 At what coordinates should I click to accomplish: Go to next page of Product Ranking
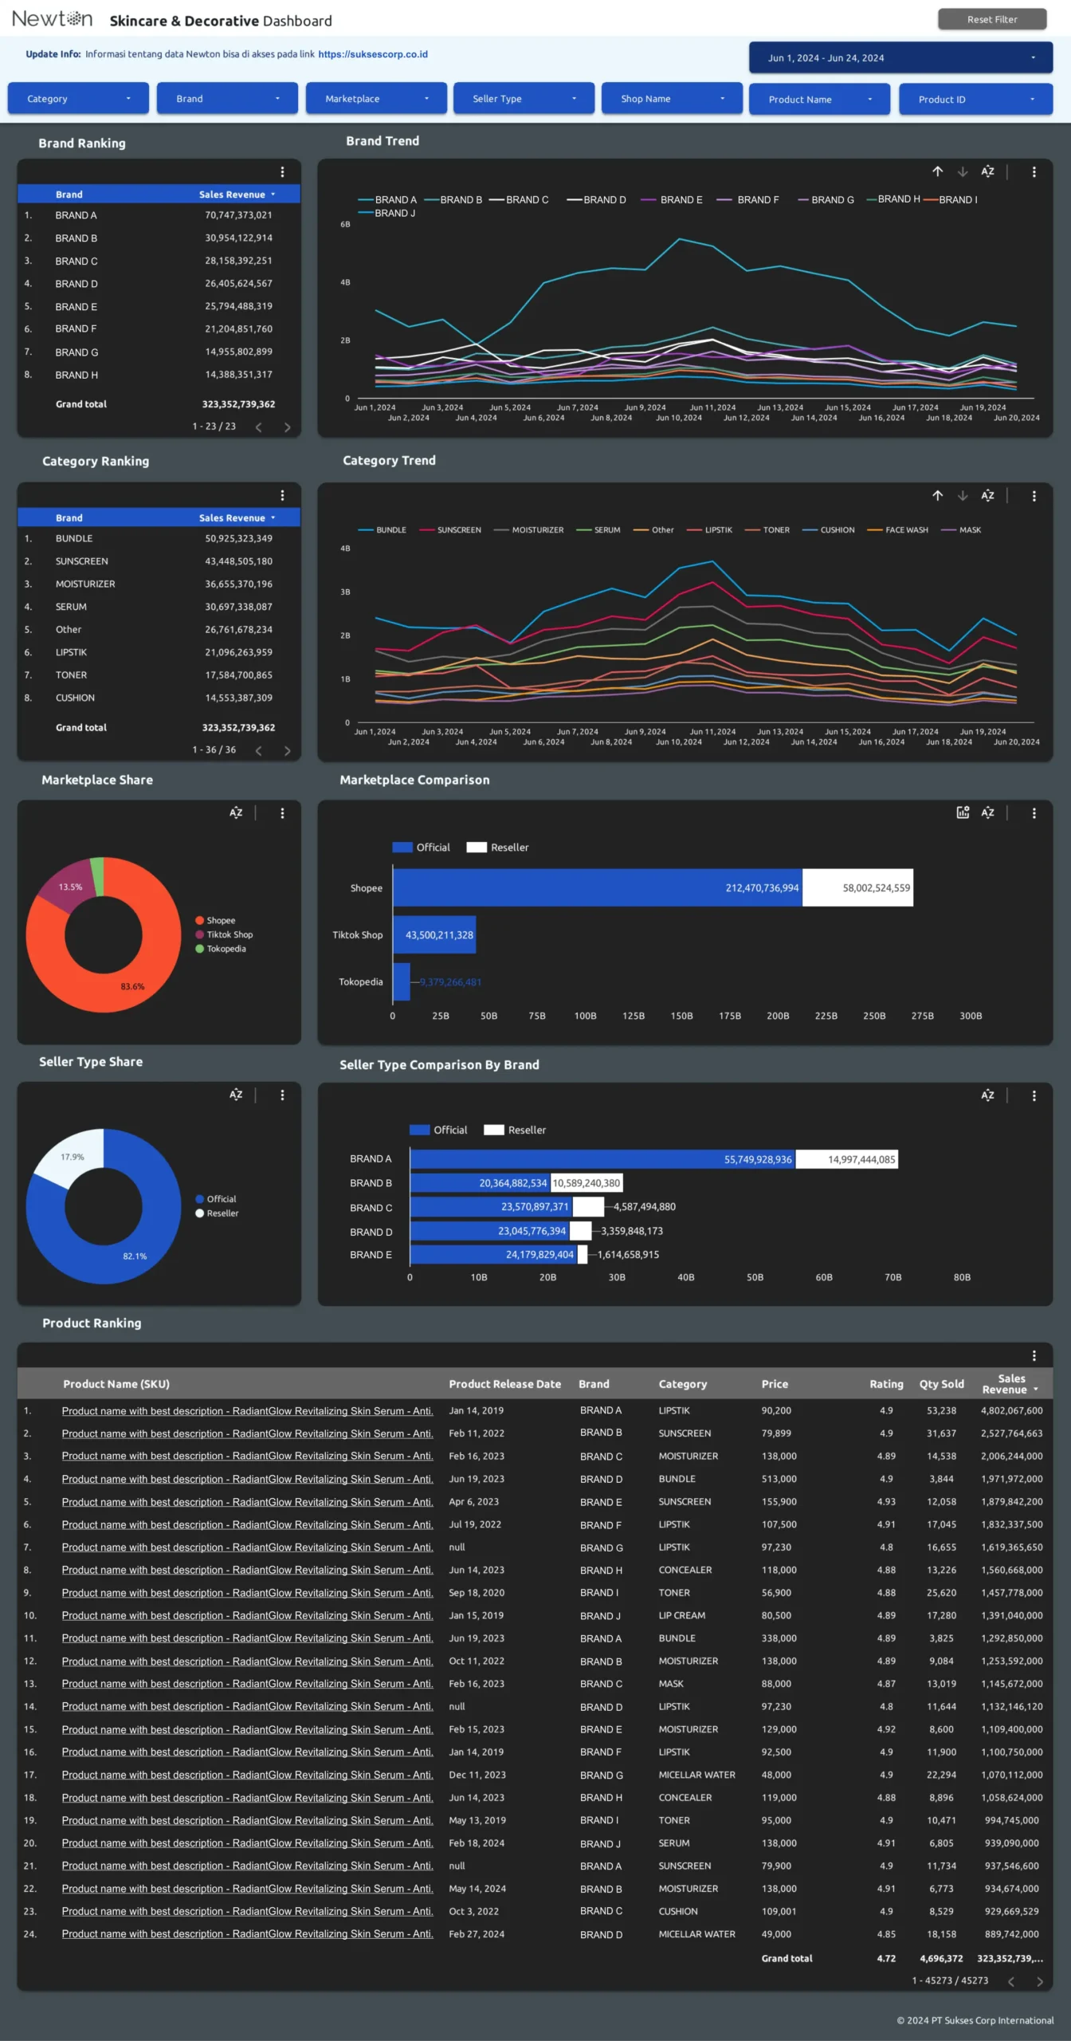pyautogui.click(x=1040, y=1981)
